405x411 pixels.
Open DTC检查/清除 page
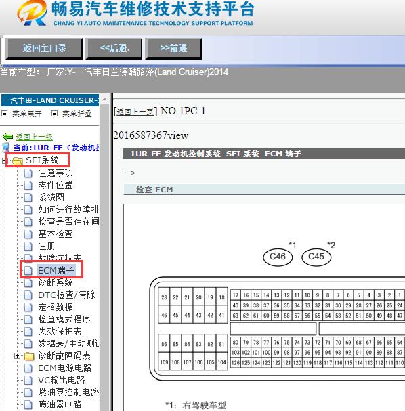(x=66, y=295)
